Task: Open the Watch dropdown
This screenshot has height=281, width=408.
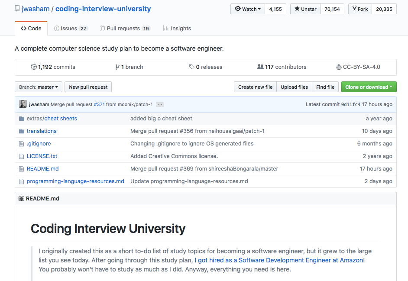Action: coord(248,9)
